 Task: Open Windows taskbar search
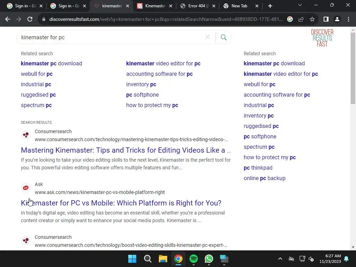(x=147, y=259)
